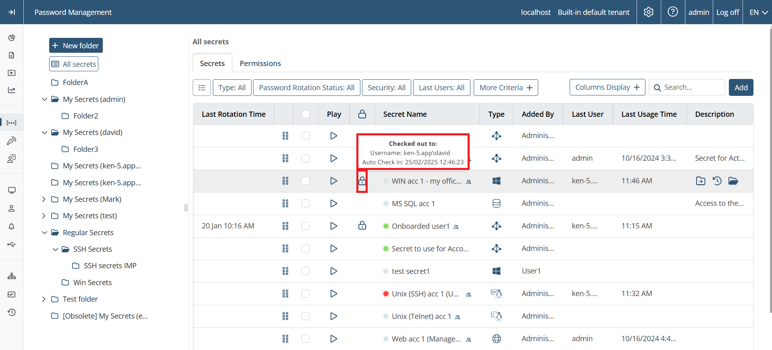Select SSH secrets IMP folder
The image size is (772, 350).
(x=110, y=266)
